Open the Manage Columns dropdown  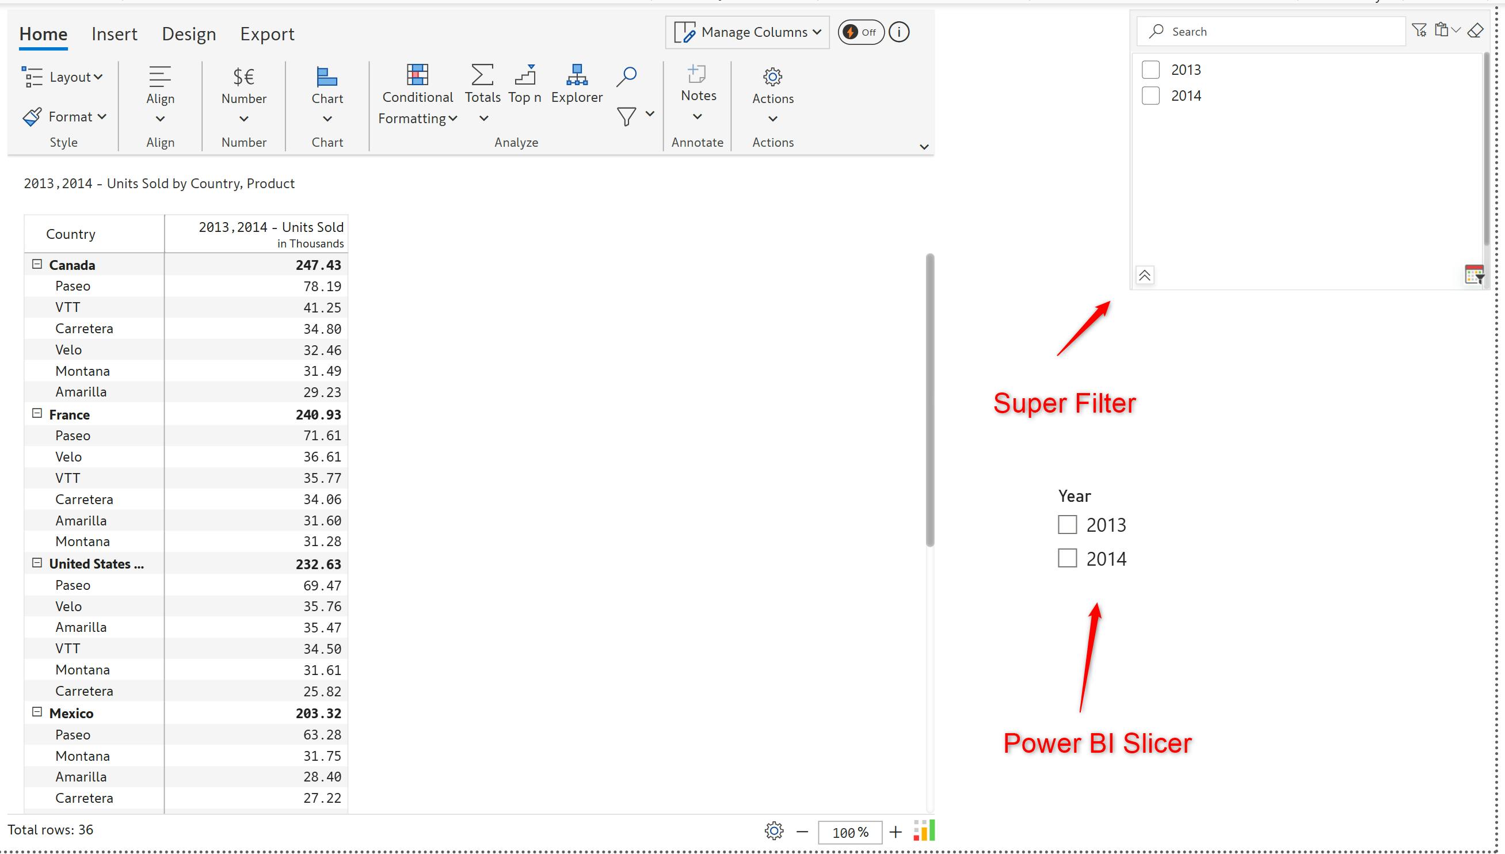[747, 32]
